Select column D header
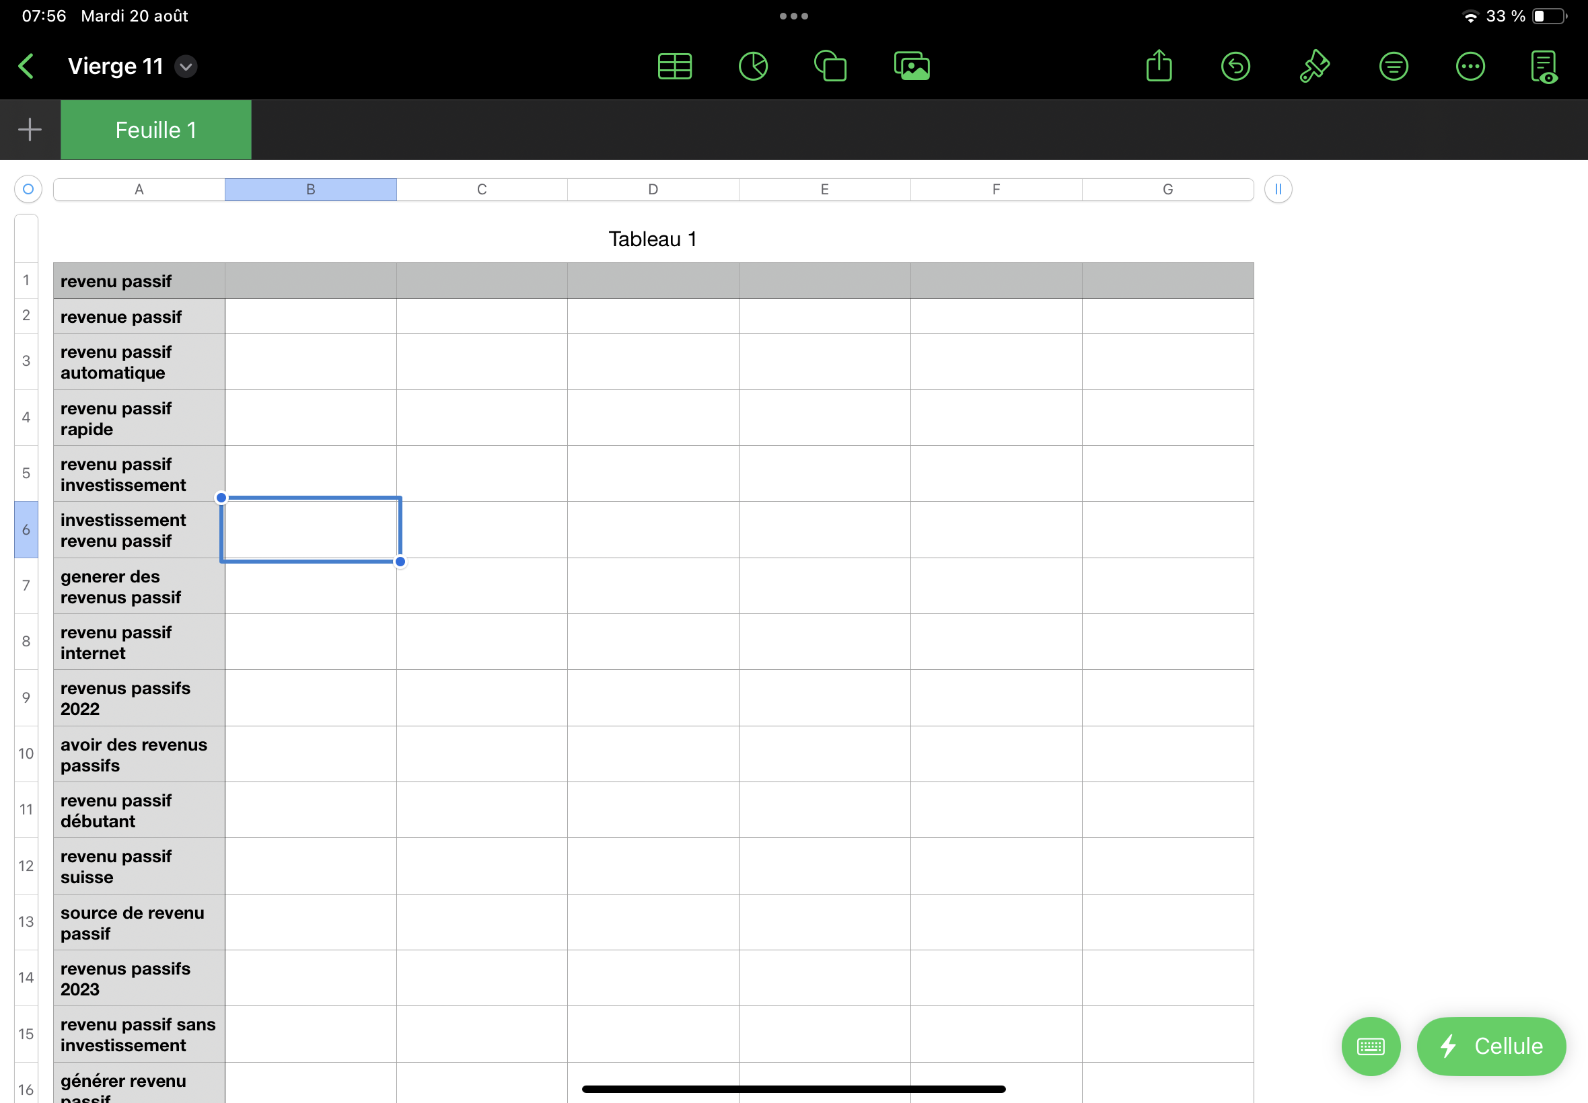This screenshot has height=1103, width=1588. (x=653, y=190)
